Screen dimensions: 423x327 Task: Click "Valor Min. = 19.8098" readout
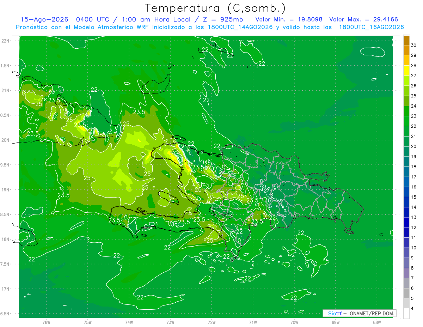289,20
